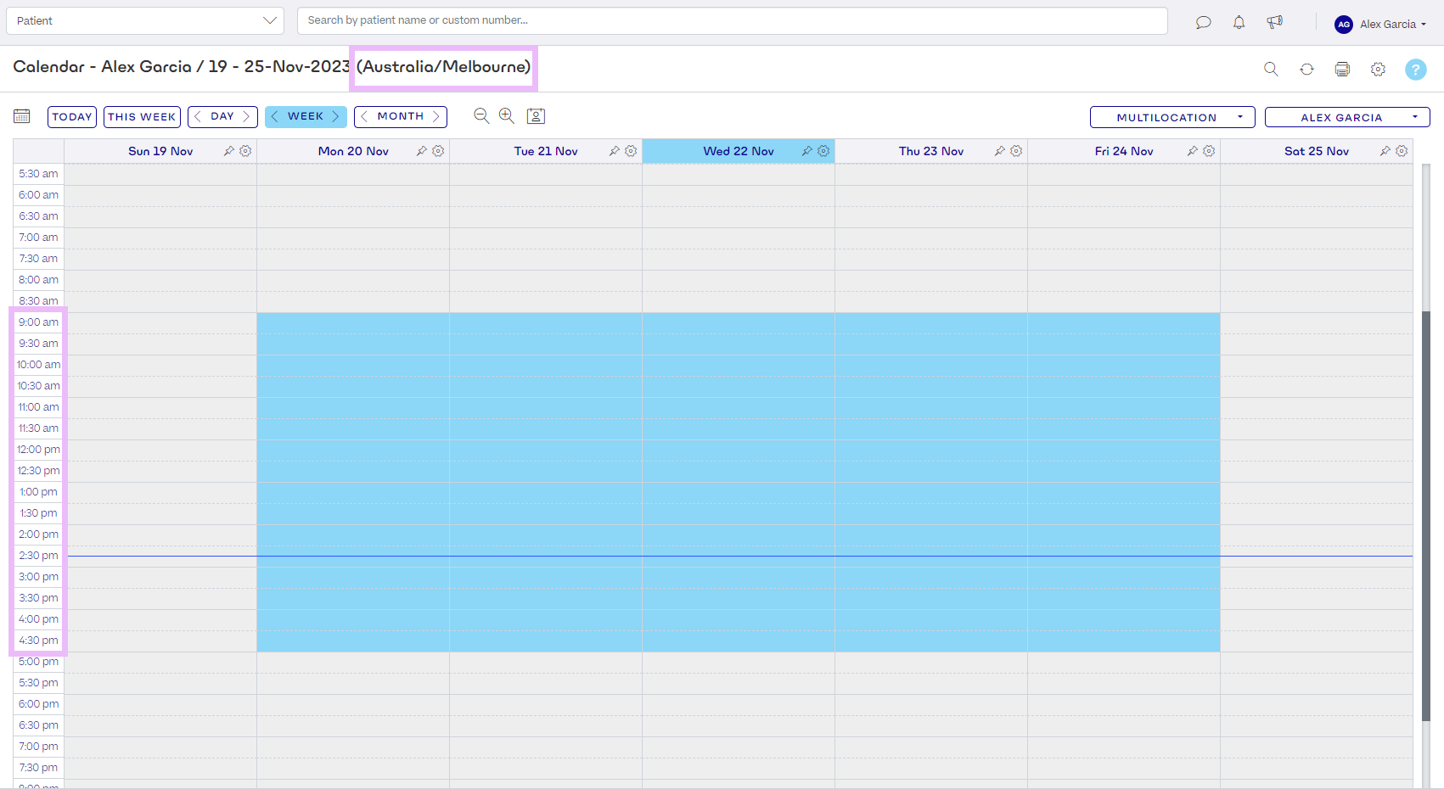
Task: Click the patient search field
Action: (733, 20)
